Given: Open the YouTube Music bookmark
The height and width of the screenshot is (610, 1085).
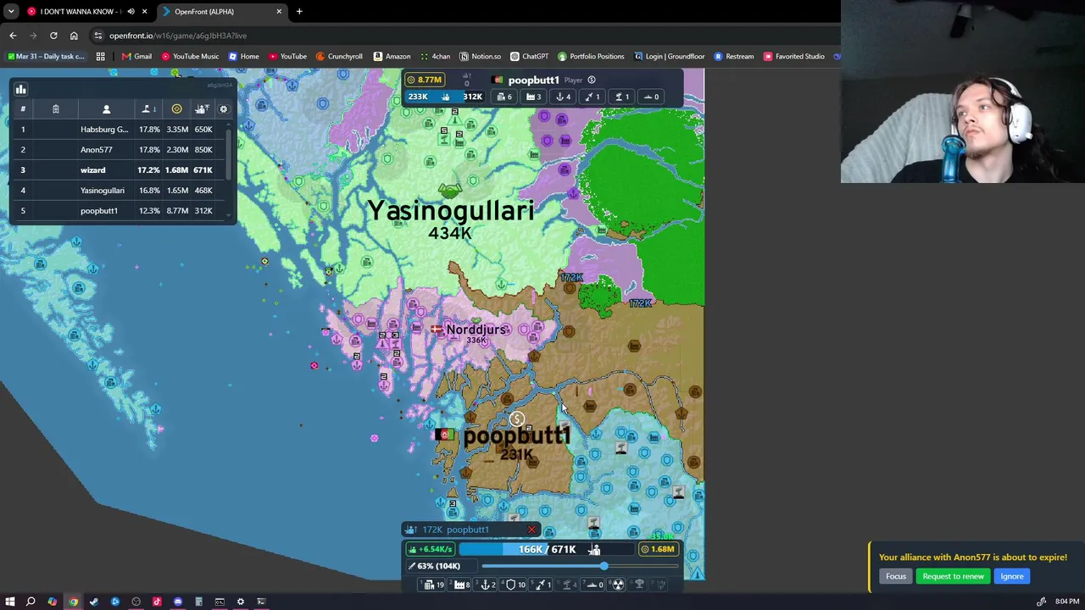Looking at the screenshot, I should click(190, 57).
